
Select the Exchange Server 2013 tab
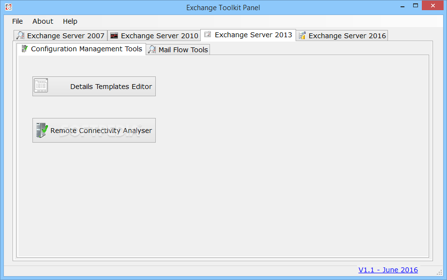click(248, 35)
